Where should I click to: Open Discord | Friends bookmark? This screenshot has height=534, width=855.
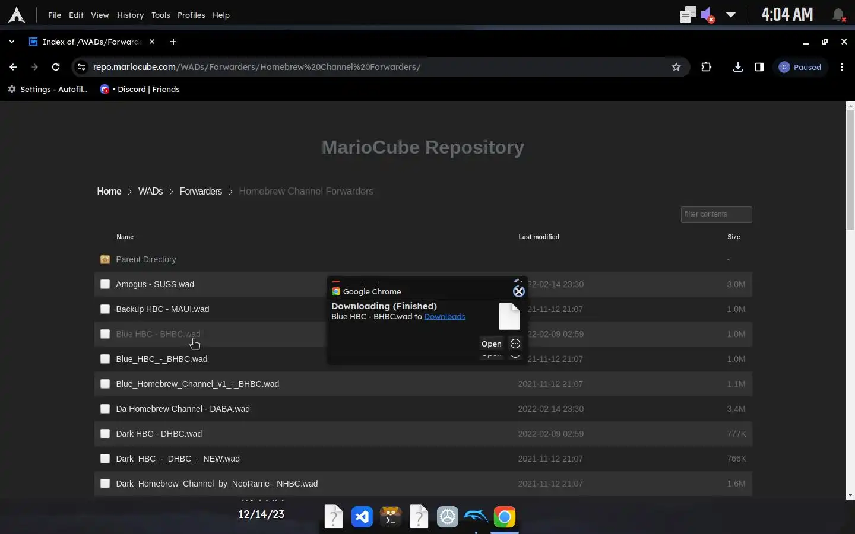tap(140, 89)
